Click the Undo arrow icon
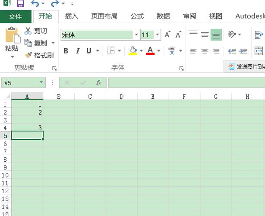The image size is (265, 216). [x=35, y=3]
